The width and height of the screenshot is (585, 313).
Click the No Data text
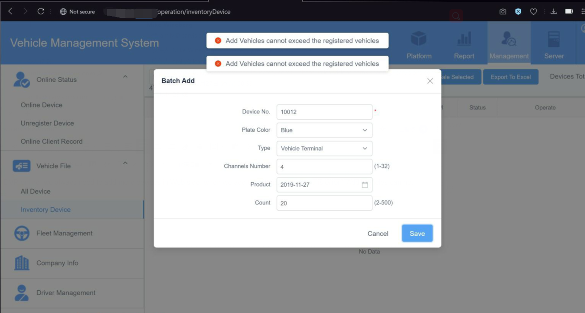pos(369,252)
